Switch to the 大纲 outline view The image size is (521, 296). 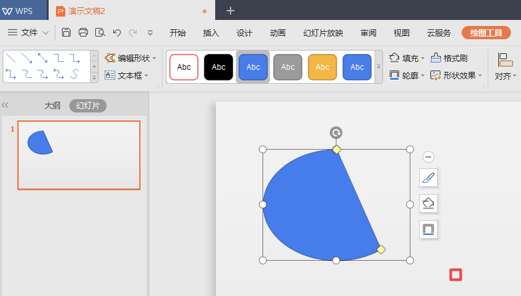click(x=53, y=105)
